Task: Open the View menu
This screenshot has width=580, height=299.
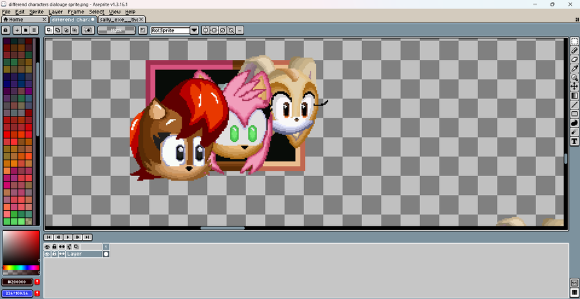Action: (115, 12)
